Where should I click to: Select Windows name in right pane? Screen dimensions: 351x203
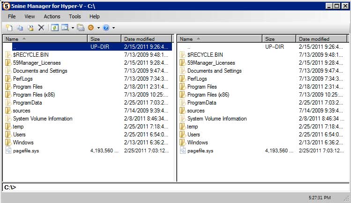(x=198, y=143)
